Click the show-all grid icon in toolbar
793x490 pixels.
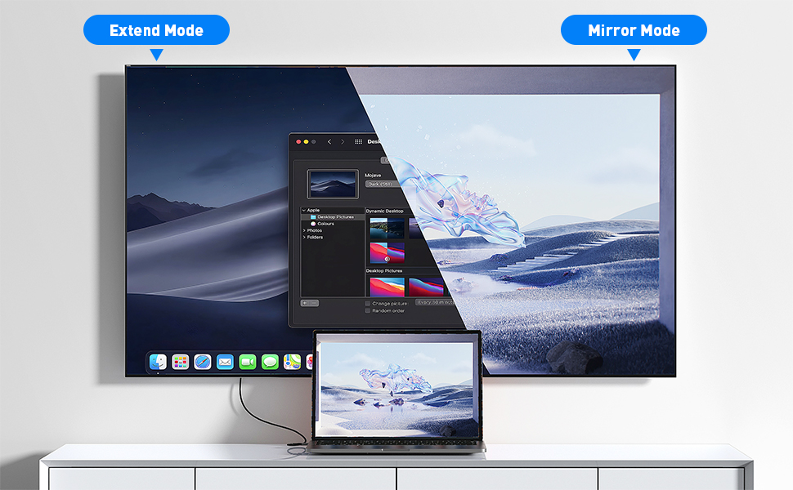click(x=358, y=142)
